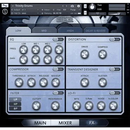Image resolution: width=130 pixels, height=130 pixels.
Task: Open the DELAY & REVERB tab
Action: [x=96, y=31]
